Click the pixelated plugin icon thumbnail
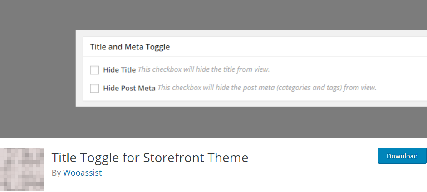 tap(22, 169)
